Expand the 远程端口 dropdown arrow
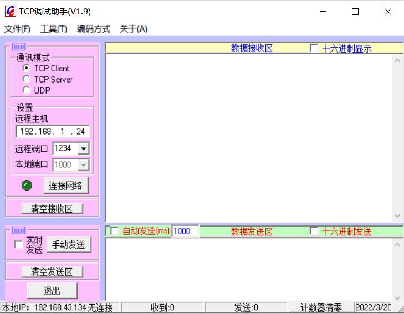 coord(84,148)
